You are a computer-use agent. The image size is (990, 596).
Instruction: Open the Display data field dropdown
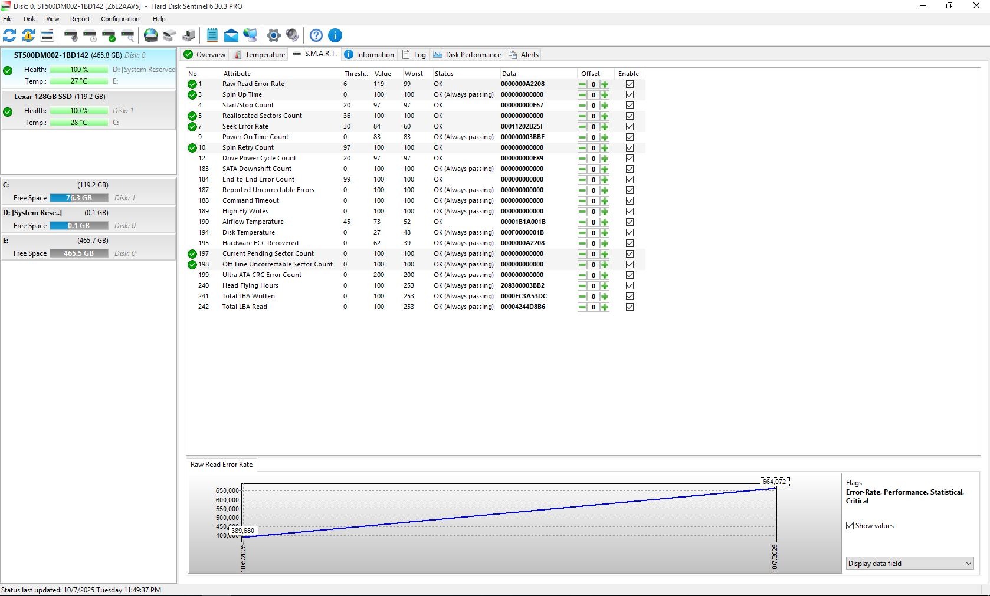(909, 564)
